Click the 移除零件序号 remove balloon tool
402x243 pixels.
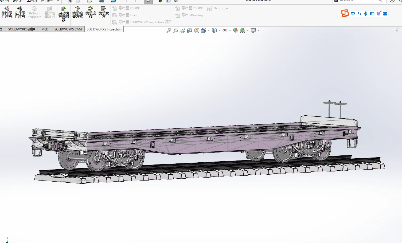[x=7, y=12]
